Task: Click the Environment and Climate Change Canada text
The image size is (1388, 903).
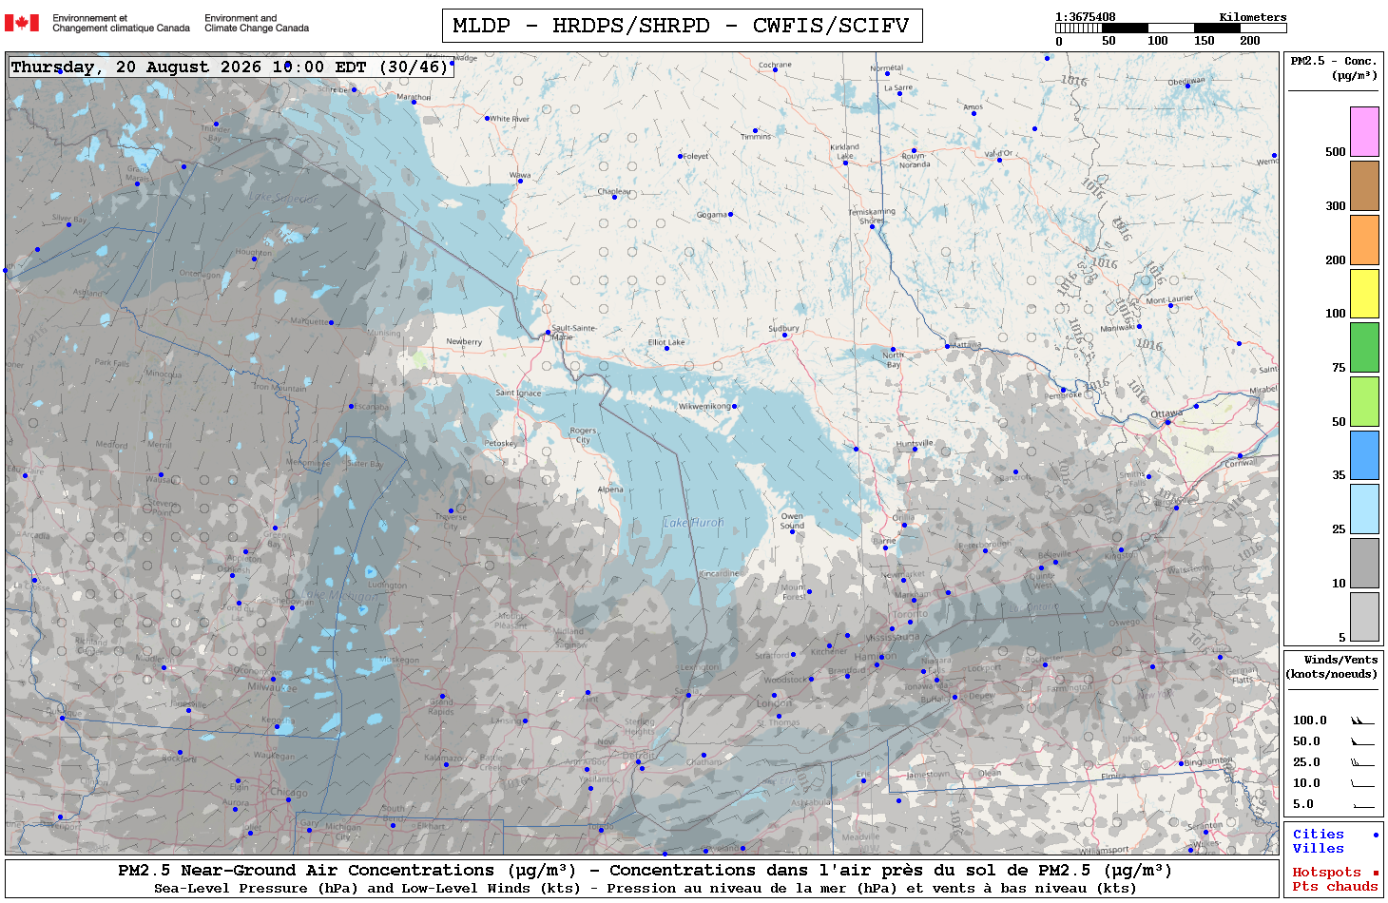Action: click(257, 23)
